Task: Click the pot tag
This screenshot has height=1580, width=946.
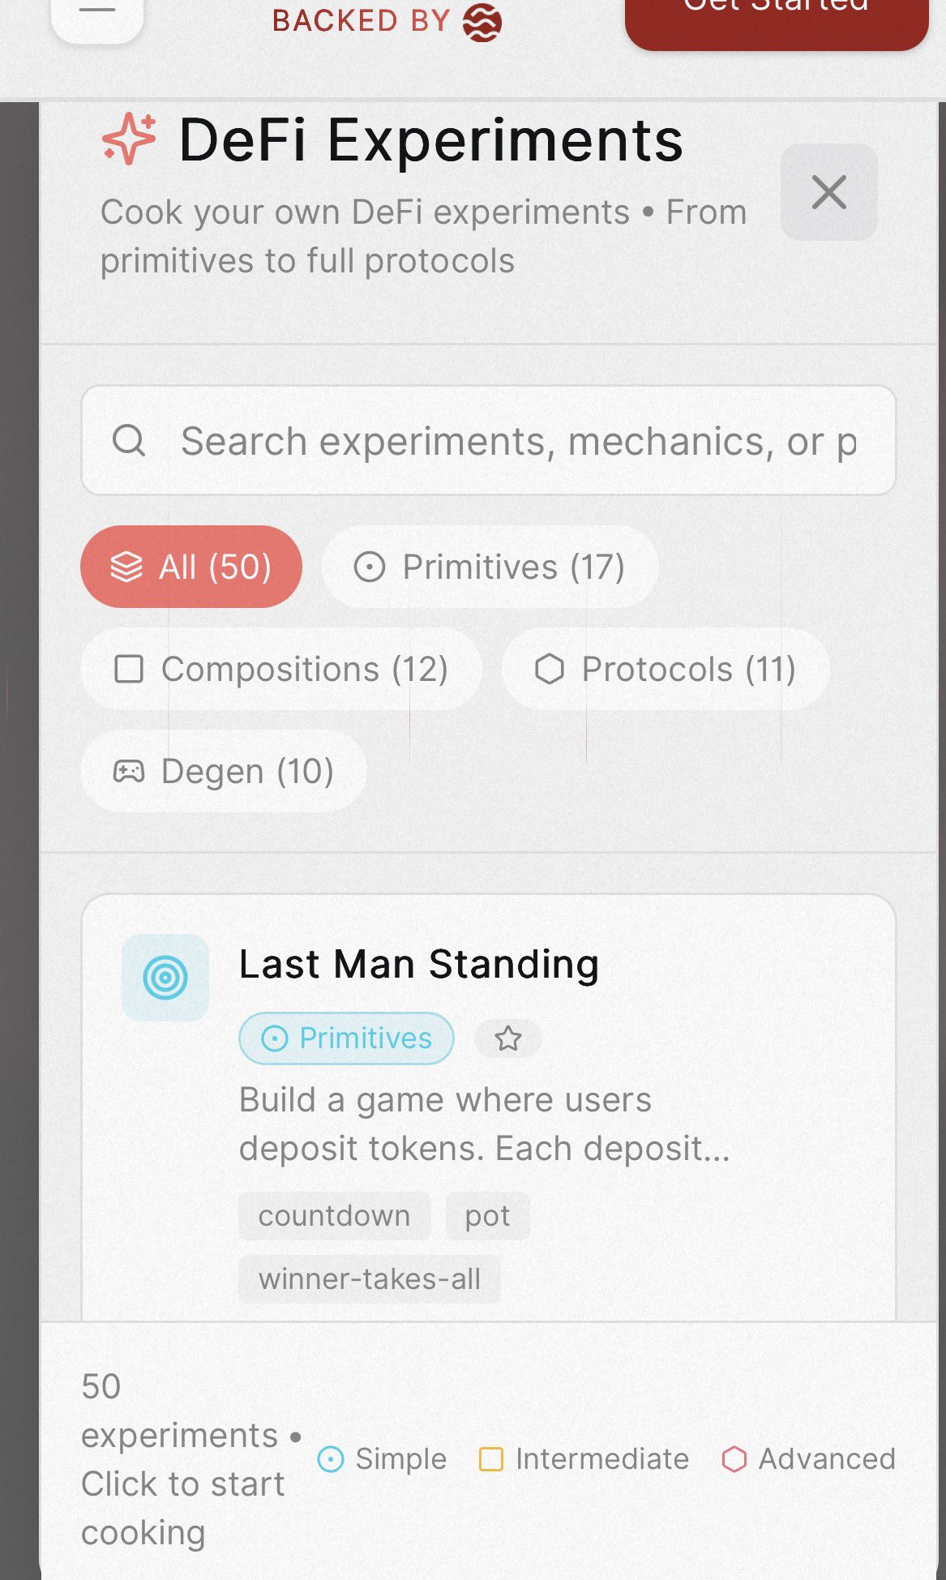Action: point(487,1216)
